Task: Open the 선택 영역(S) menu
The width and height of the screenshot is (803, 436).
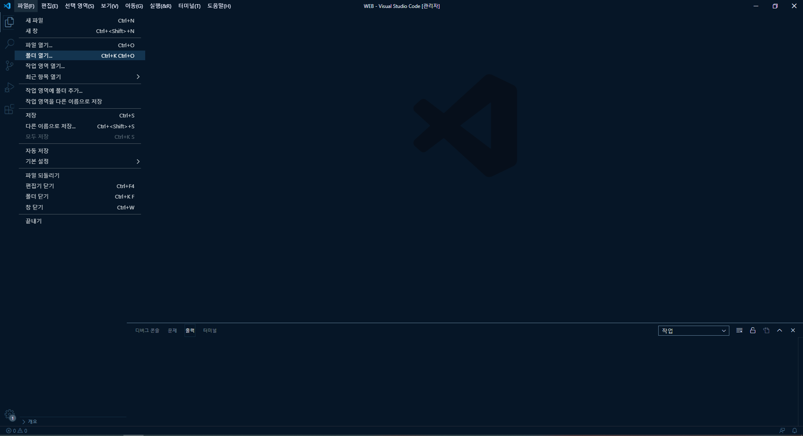Action: (80, 6)
